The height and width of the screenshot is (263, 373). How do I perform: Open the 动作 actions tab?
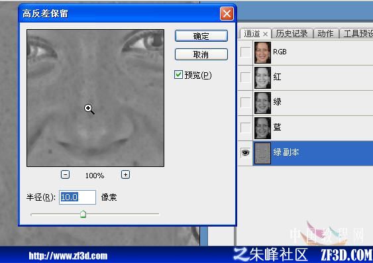coord(325,34)
